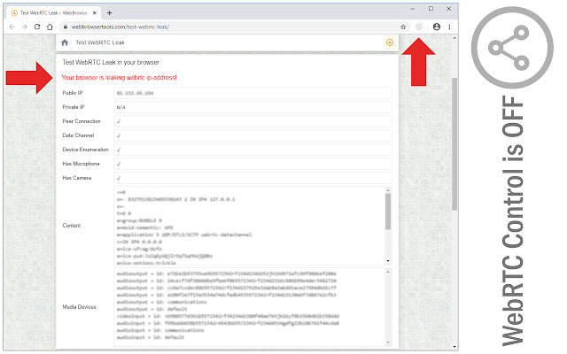Click the page vertical scrollbar thumb
The width and height of the screenshot is (567, 354).
[454, 143]
